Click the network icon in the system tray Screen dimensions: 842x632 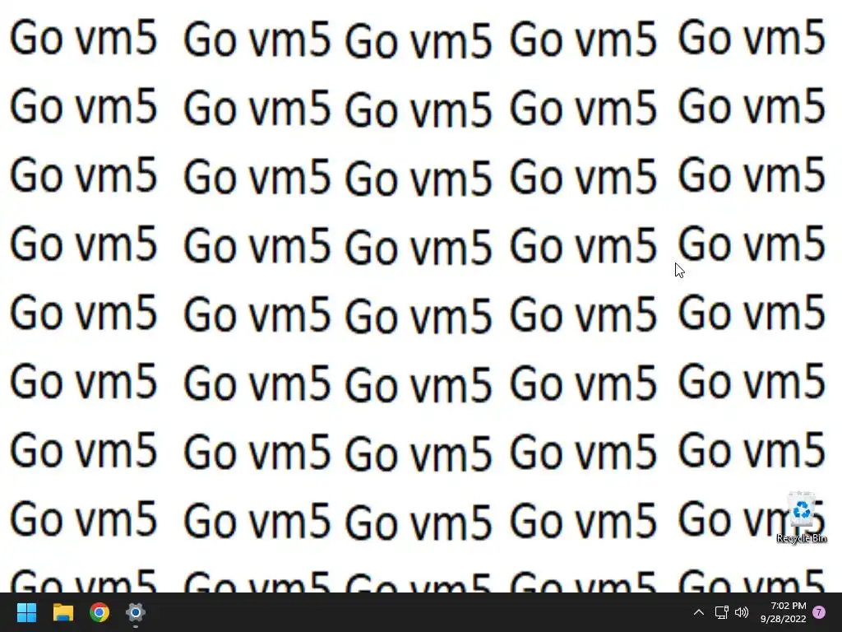(x=721, y=612)
